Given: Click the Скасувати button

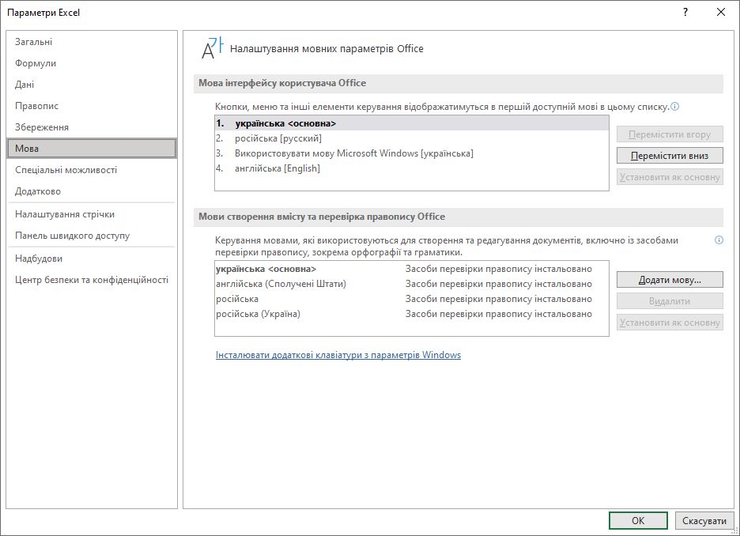Looking at the screenshot, I should click(704, 520).
